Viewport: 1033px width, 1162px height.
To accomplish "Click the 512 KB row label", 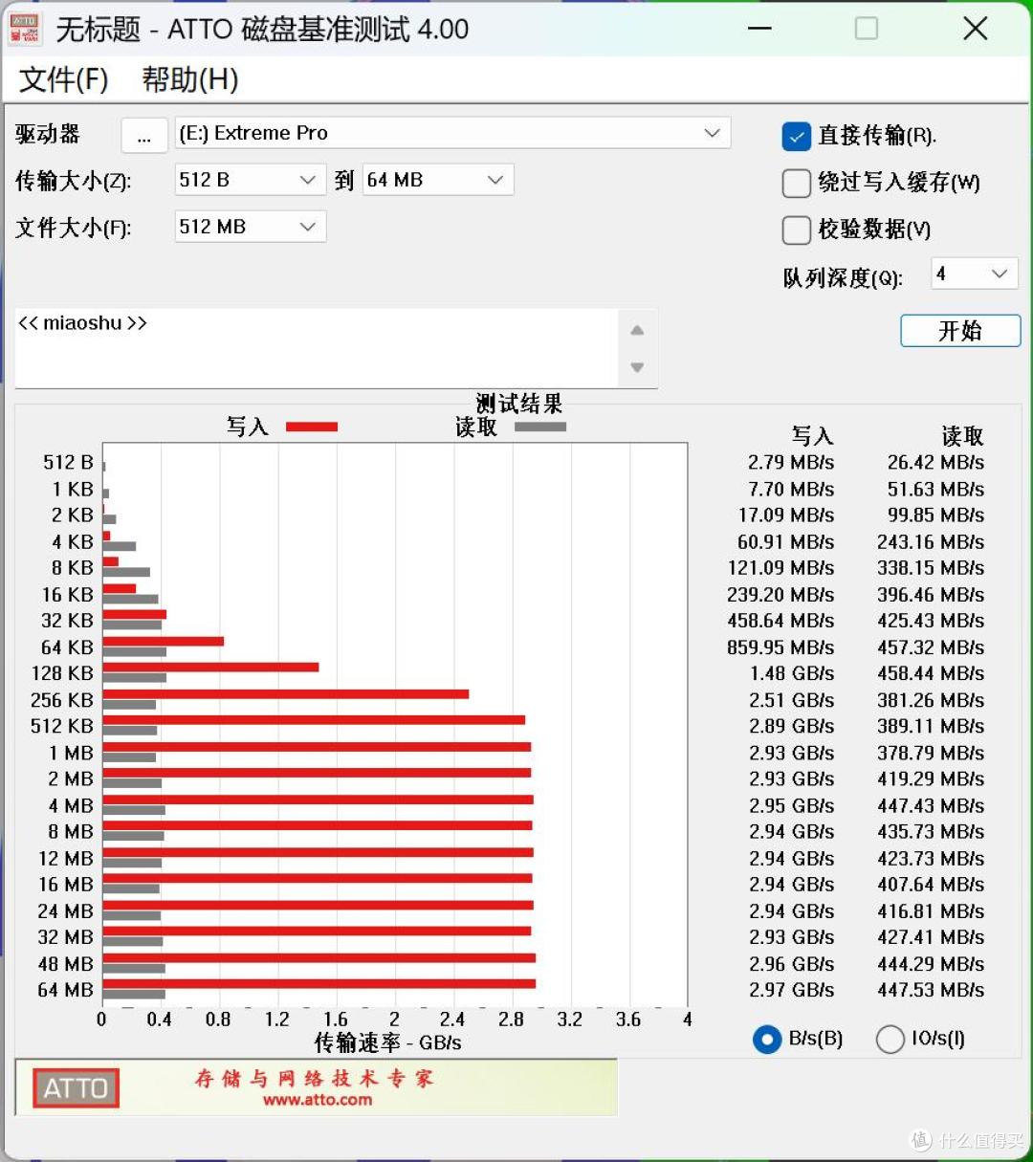I will pos(62,726).
